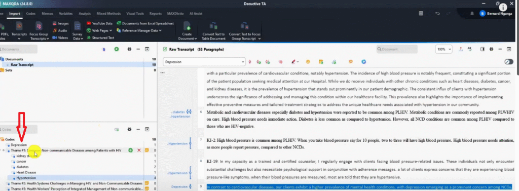The height and width of the screenshot is (191, 519).
Task: Open the Mixed Methods tab
Action: click(108, 14)
